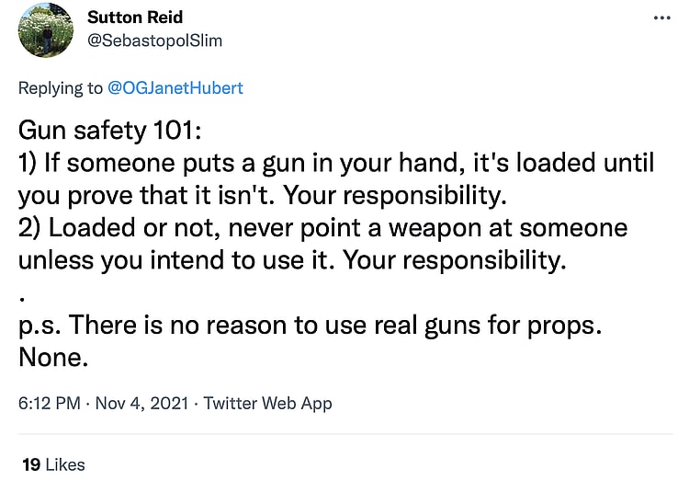Click the line starting '2) Loaded or not'
The width and height of the screenshot is (689, 492).
pos(322,228)
